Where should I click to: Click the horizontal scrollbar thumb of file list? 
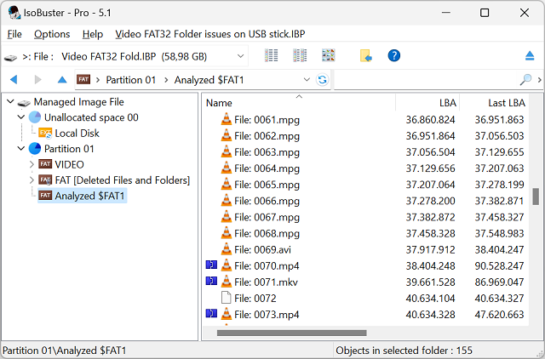point(291,333)
